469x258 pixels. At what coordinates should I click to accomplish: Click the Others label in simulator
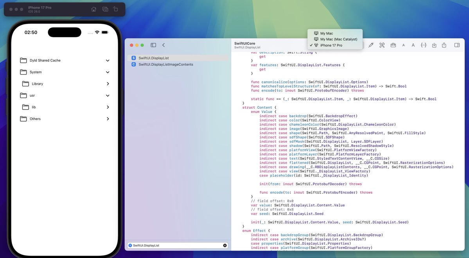(35, 119)
